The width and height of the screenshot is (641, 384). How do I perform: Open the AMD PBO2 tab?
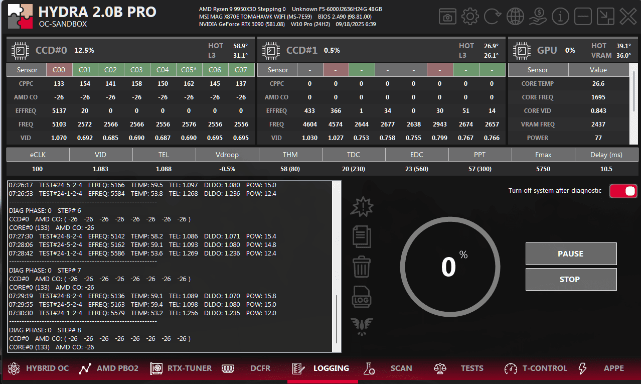117,368
